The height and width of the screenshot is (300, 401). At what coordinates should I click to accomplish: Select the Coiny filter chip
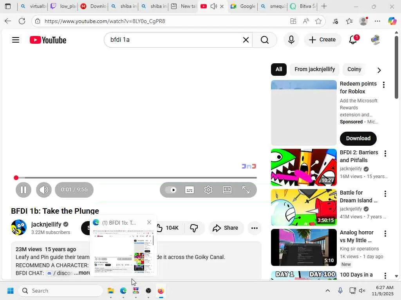click(354, 70)
